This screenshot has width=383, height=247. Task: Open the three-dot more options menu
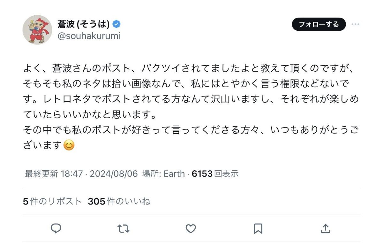(x=355, y=24)
